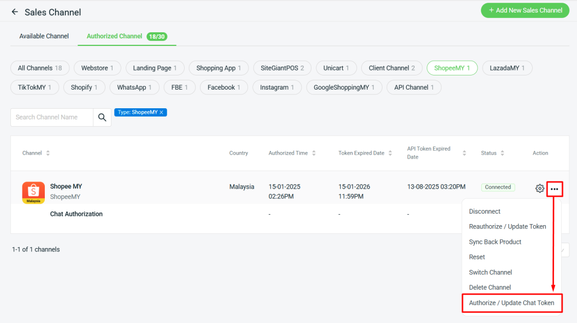Click the search magnifier icon
The image size is (577, 323).
click(102, 118)
